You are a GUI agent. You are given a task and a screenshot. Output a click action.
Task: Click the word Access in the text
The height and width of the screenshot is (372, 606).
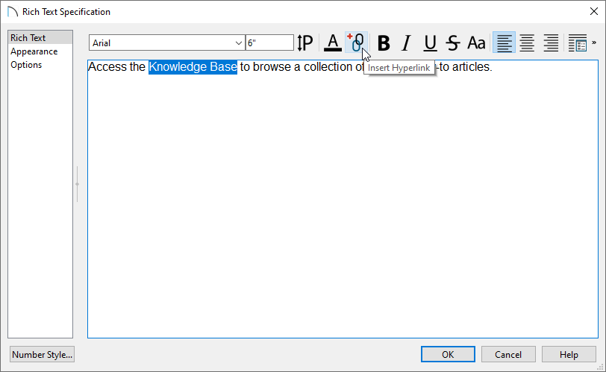tap(108, 67)
